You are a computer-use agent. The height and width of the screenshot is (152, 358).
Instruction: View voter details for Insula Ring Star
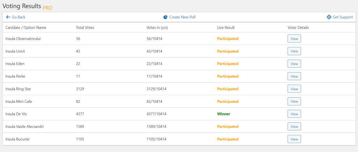click(x=294, y=89)
